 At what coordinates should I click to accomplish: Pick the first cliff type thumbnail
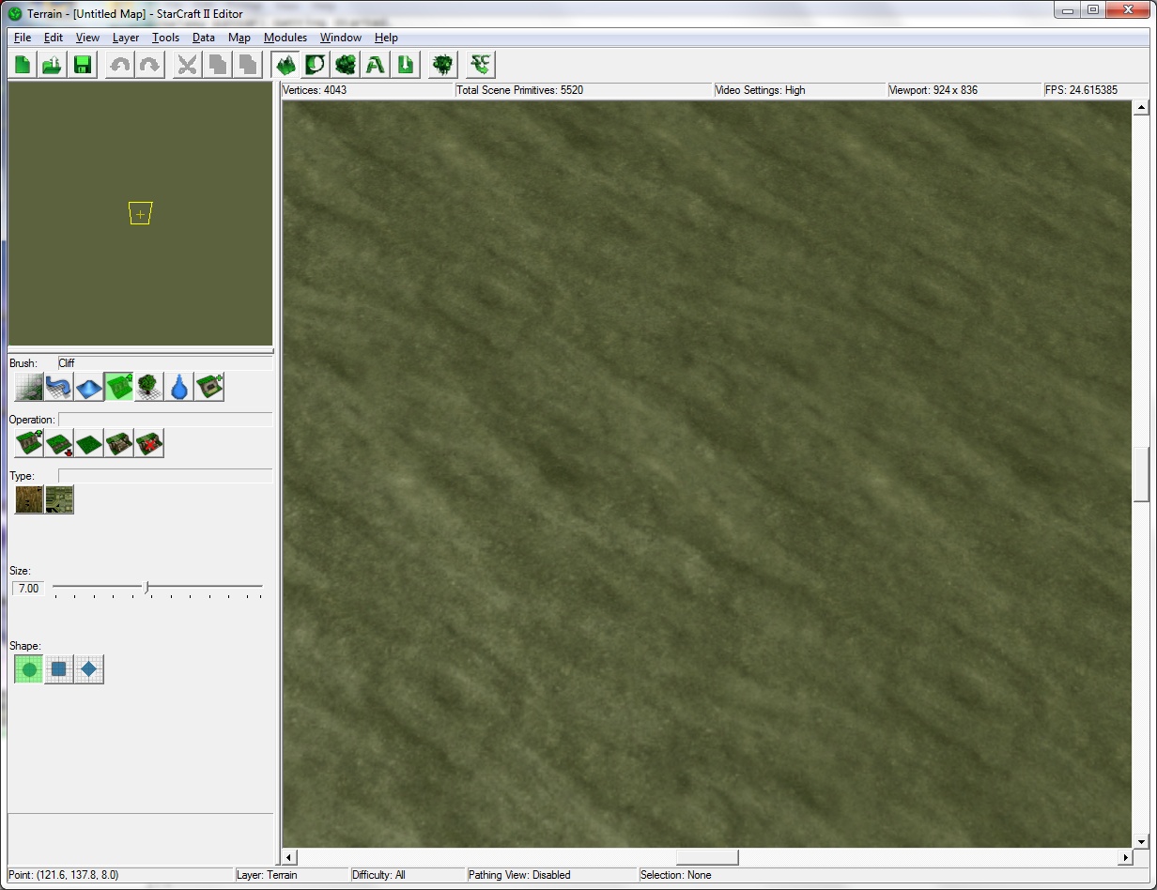(x=29, y=499)
